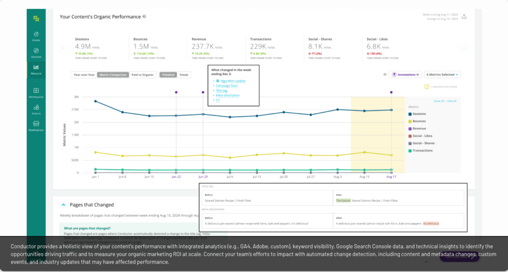
Task: Open the H1 annotation link
Action: point(218,100)
